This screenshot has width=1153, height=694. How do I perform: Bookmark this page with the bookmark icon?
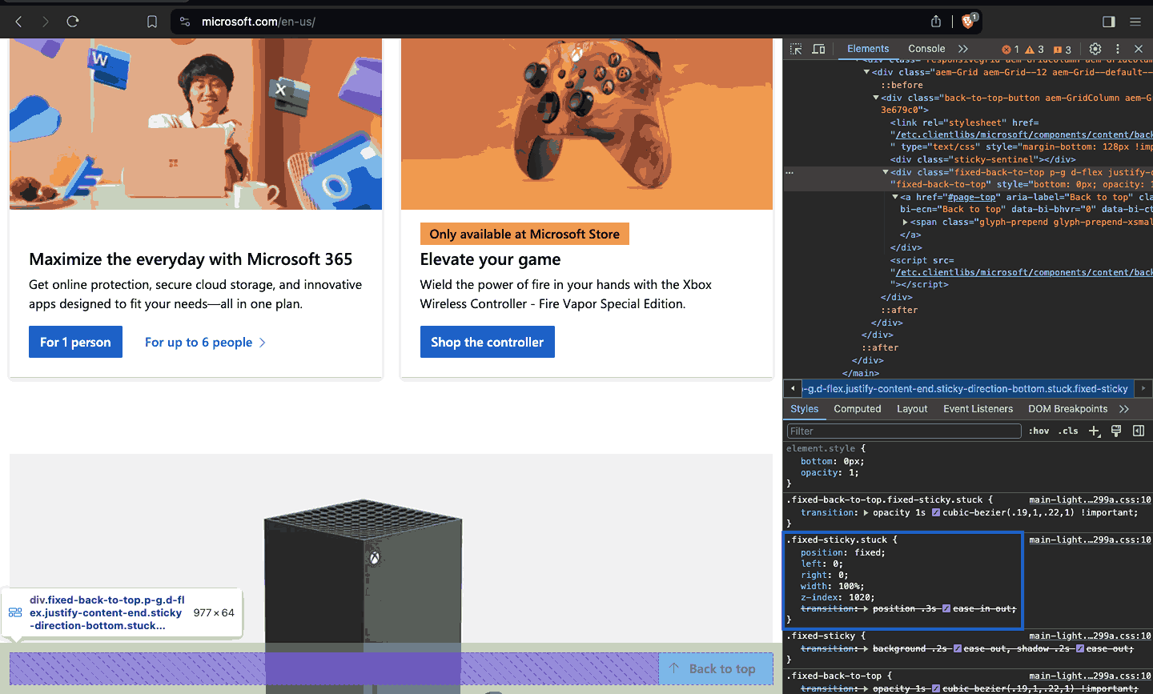click(152, 22)
